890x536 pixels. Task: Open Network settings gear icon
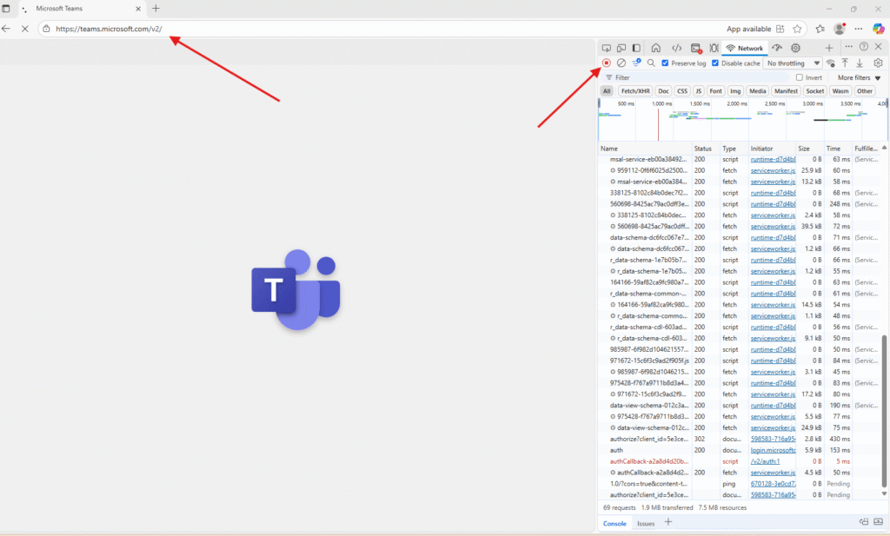click(878, 63)
